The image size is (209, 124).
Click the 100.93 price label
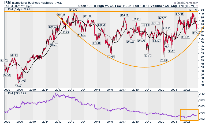point(54,45)
